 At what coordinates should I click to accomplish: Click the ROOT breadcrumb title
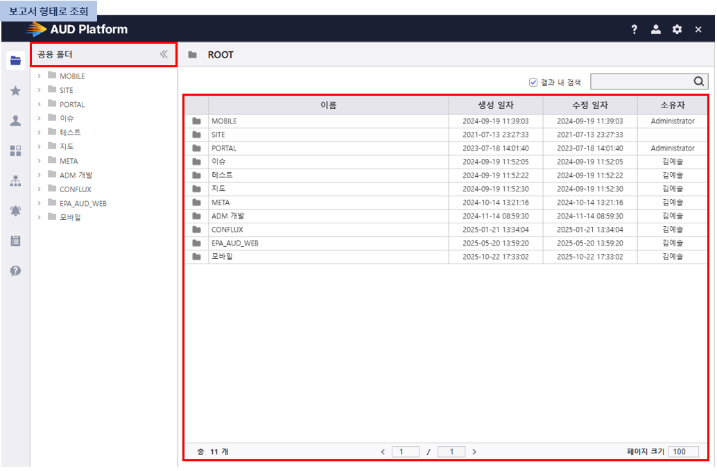coord(221,55)
